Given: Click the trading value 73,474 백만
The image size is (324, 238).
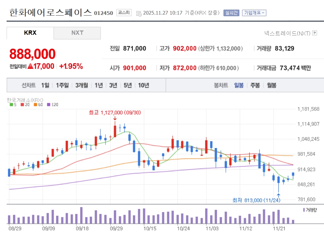Looking at the screenshot, I should [295, 68].
